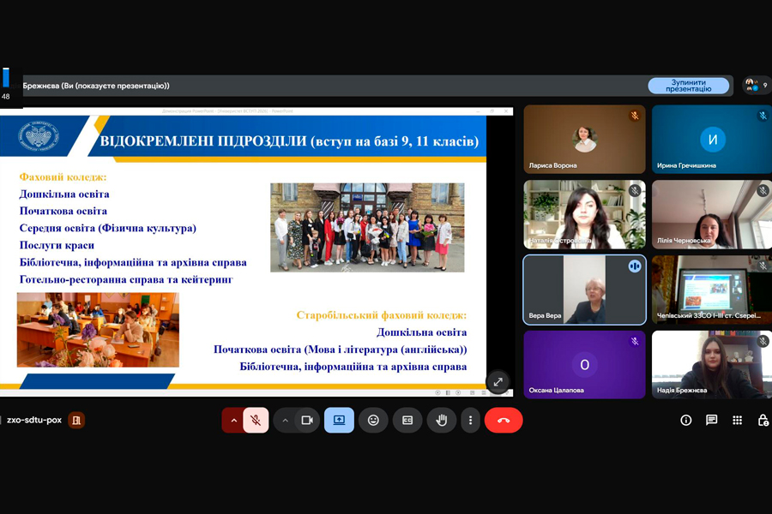Hang up with the red leave call button

click(504, 421)
